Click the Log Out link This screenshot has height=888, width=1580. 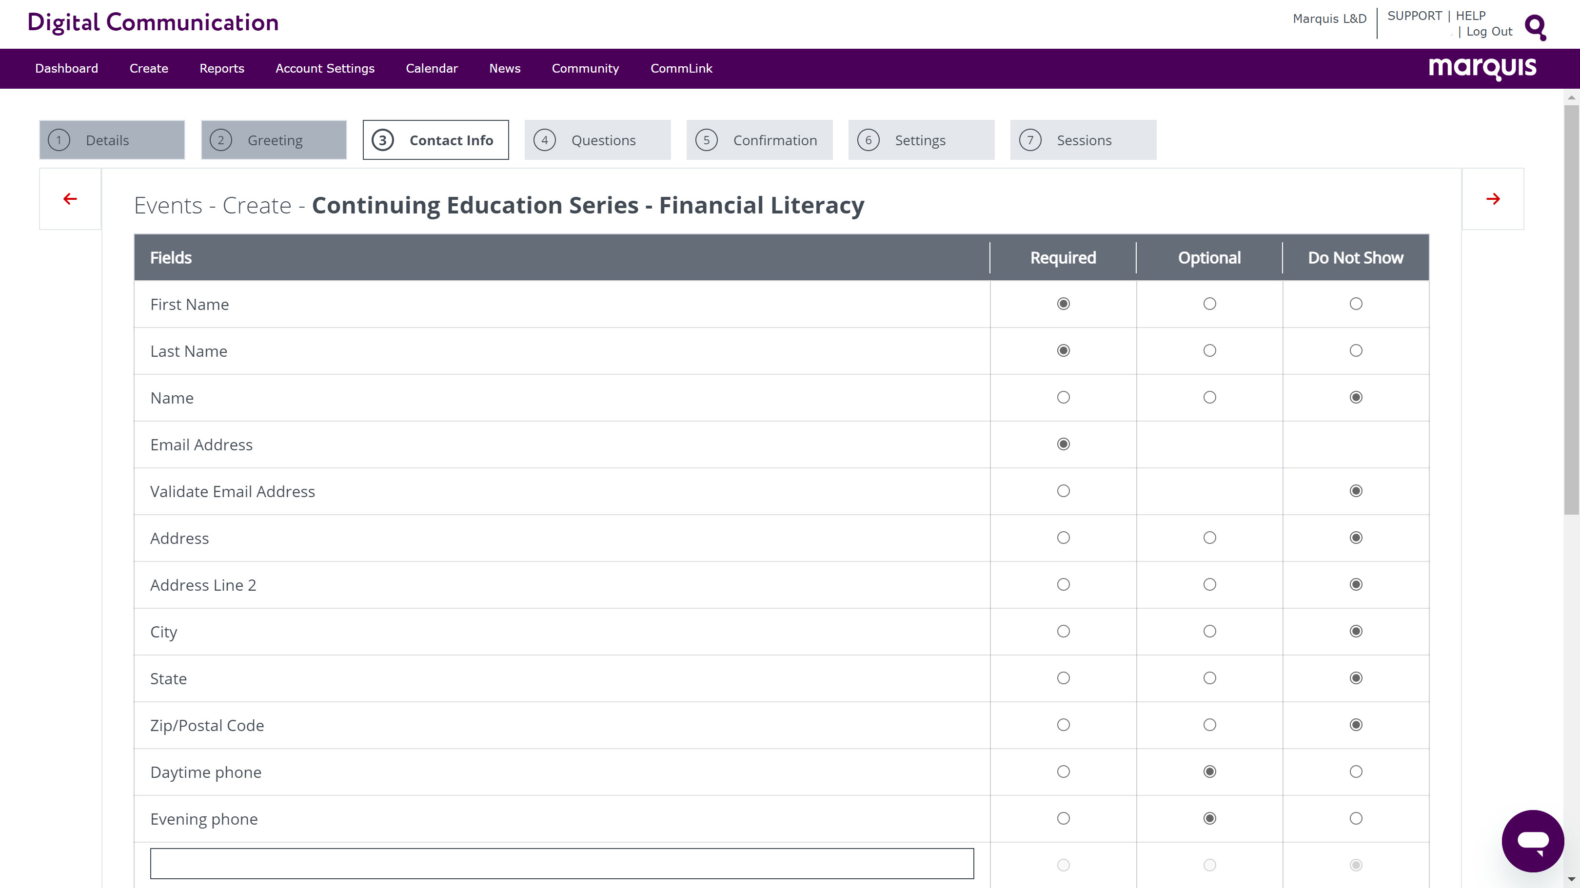[1489, 32]
